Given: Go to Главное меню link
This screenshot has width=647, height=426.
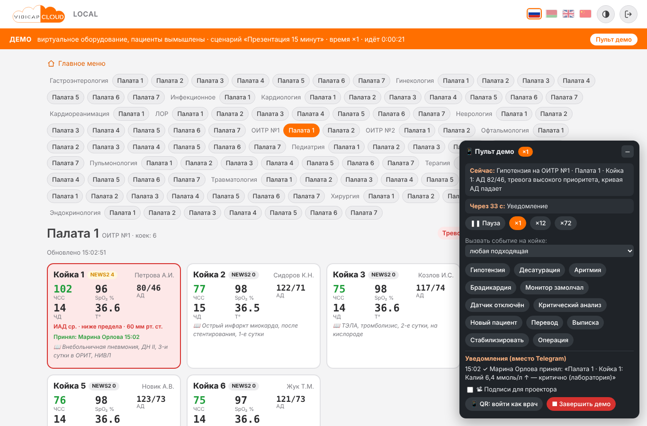Looking at the screenshot, I should 76,63.
